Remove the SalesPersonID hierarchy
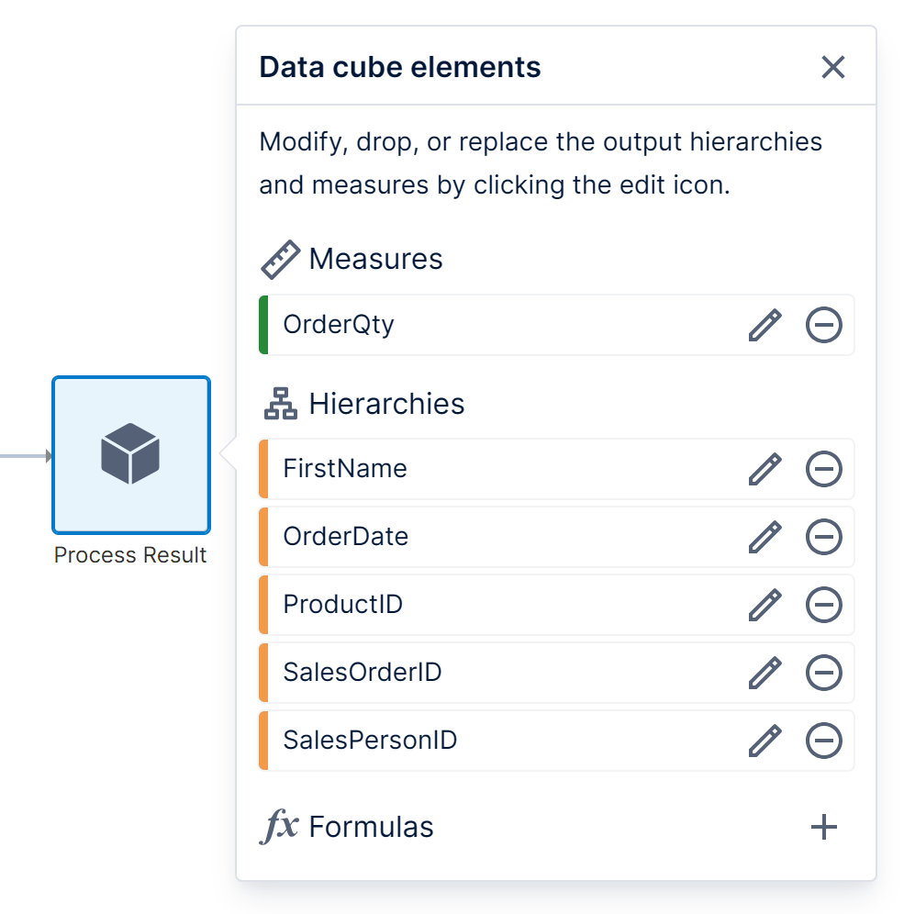This screenshot has width=904, height=914. (x=823, y=741)
